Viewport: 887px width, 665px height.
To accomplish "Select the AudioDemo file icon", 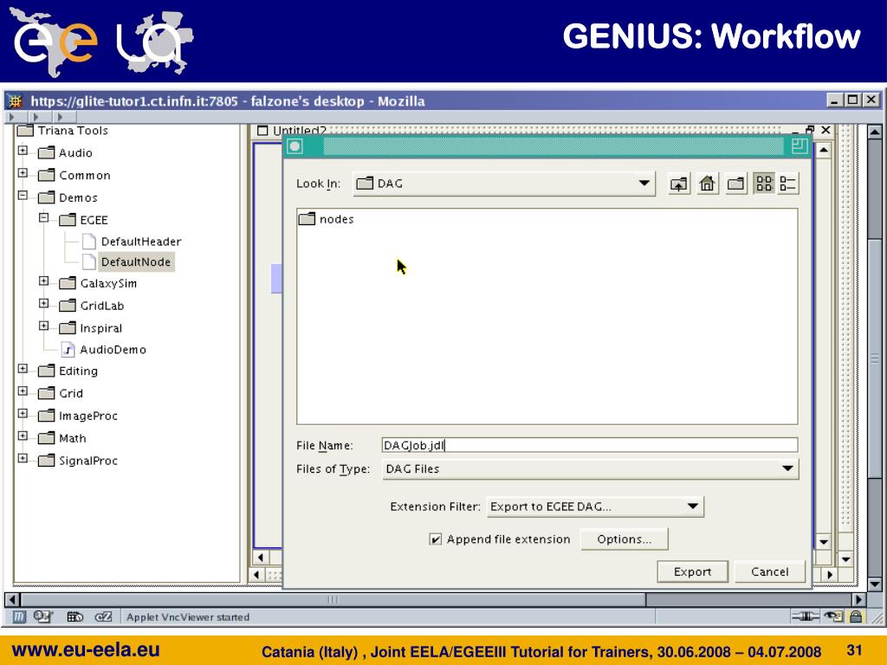I will [x=68, y=350].
